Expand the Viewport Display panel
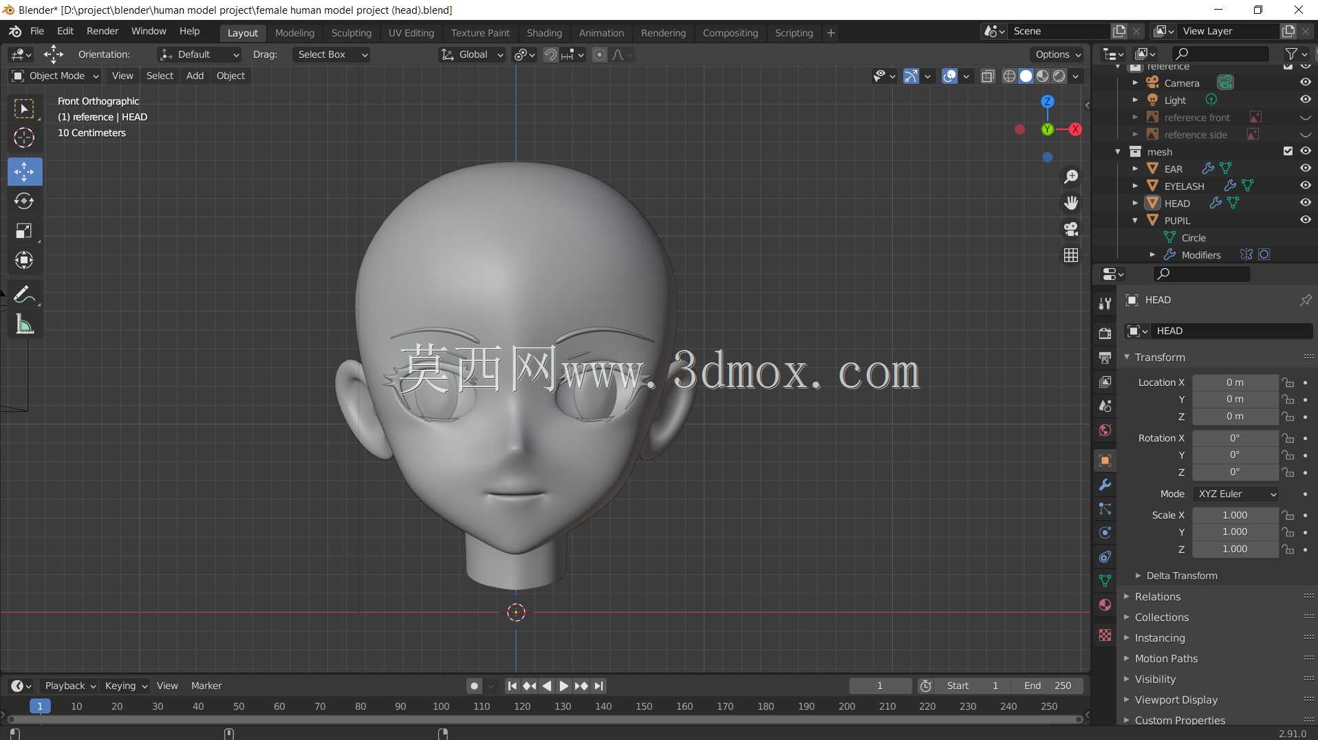Screen dimensions: 1318x740 (x=1176, y=700)
